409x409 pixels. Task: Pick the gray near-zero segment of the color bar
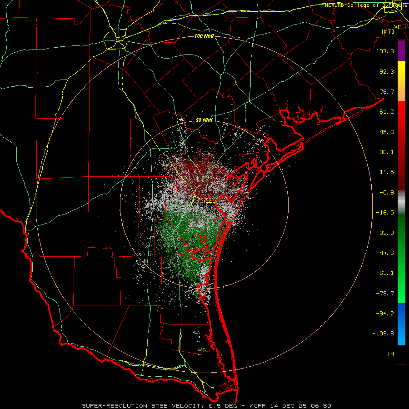(x=401, y=202)
